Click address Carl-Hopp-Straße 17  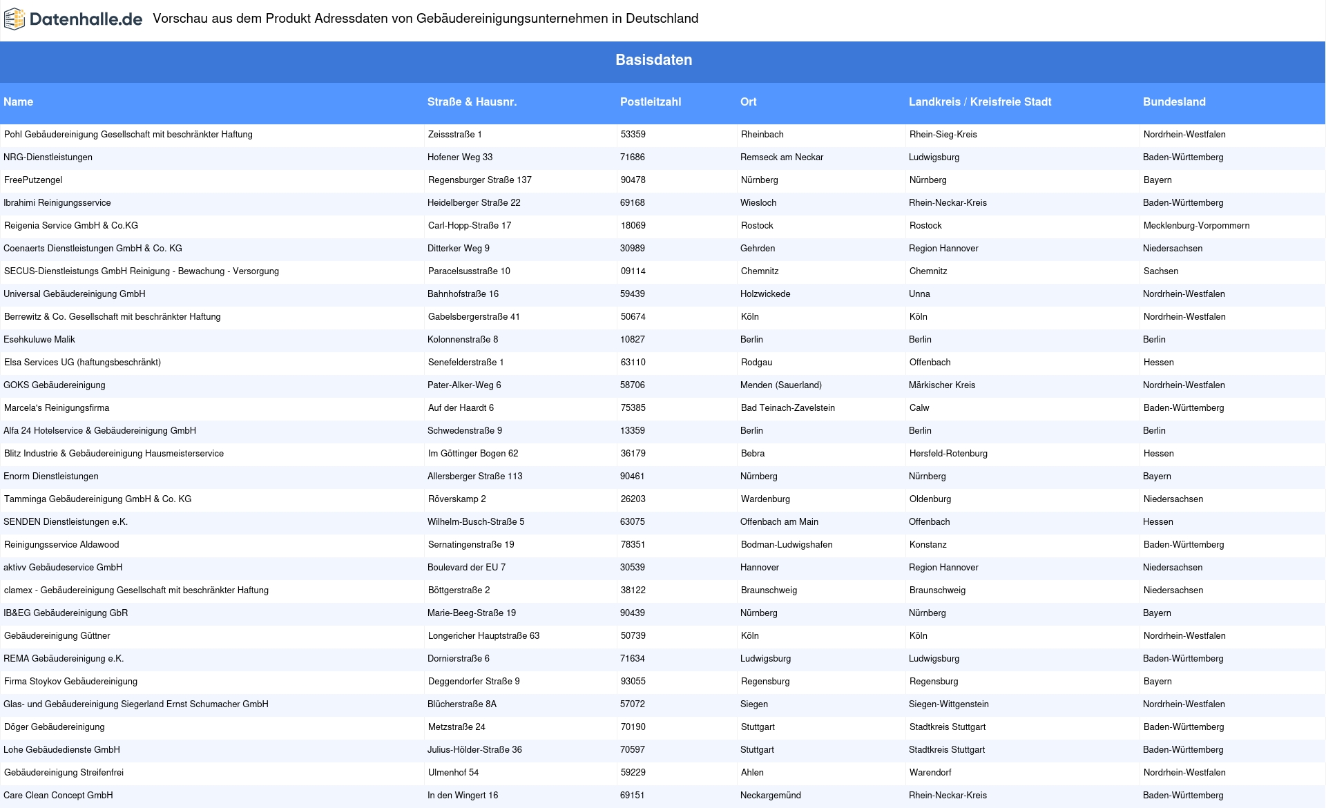[470, 226]
